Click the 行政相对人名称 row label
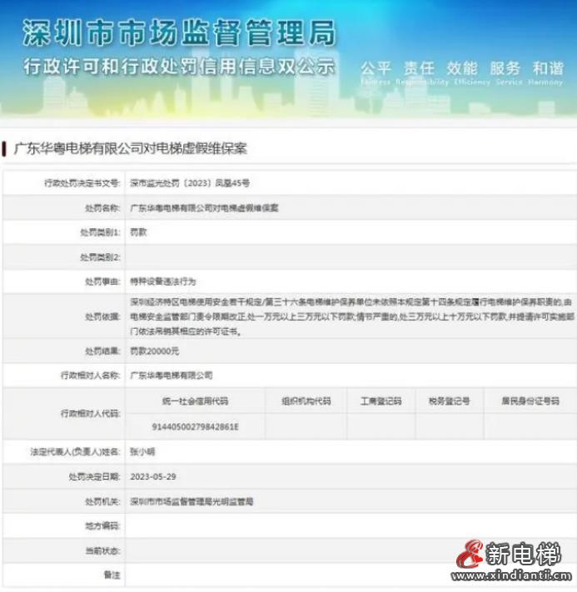 click(90, 376)
